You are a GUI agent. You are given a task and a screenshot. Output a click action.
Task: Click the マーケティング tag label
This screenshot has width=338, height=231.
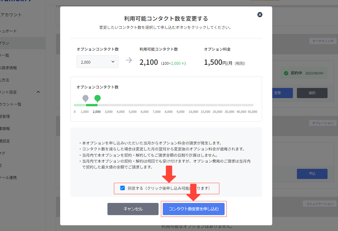click(323, 41)
